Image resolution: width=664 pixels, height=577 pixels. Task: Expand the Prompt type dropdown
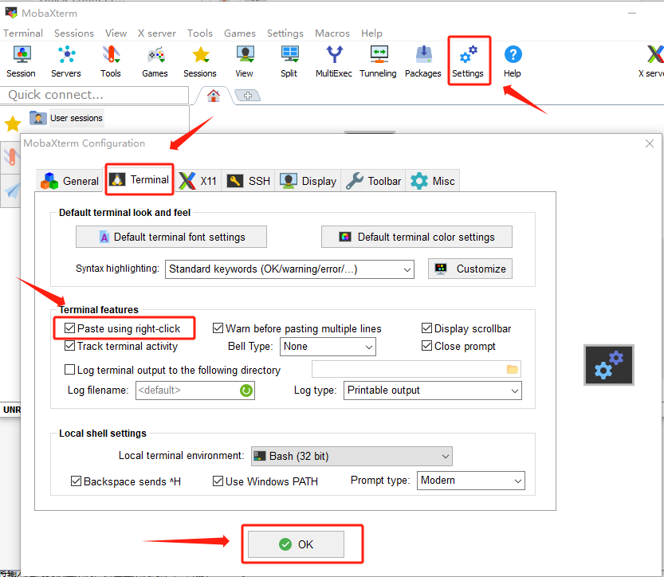[470, 481]
